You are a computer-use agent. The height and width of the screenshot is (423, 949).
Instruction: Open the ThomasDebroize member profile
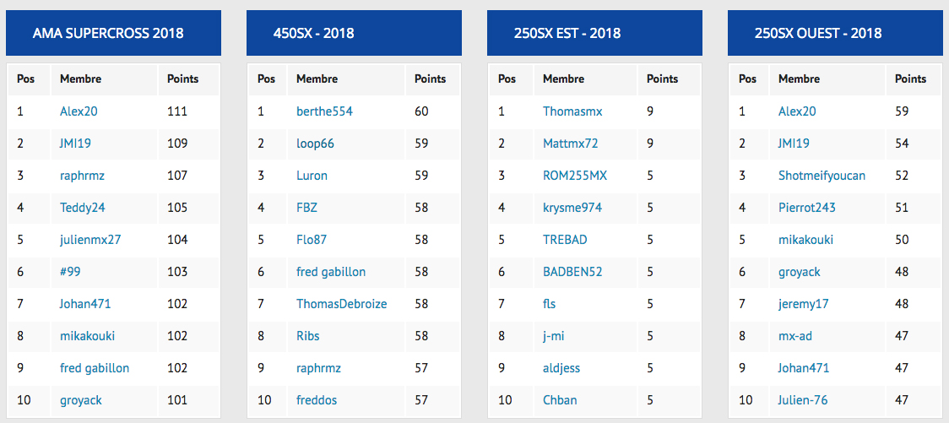[x=342, y=304]
